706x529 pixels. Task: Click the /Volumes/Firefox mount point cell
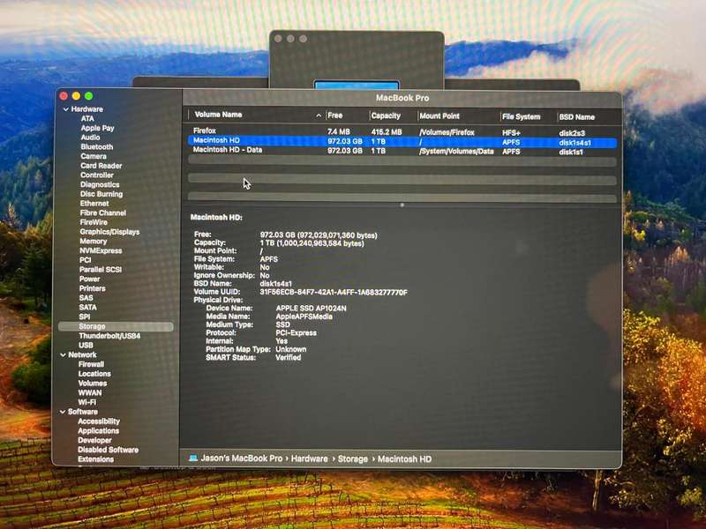tap(447, 132)
